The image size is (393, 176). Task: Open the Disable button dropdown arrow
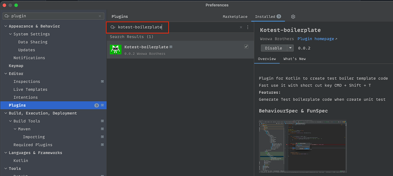pyautogui.click(x=290, y=48)
